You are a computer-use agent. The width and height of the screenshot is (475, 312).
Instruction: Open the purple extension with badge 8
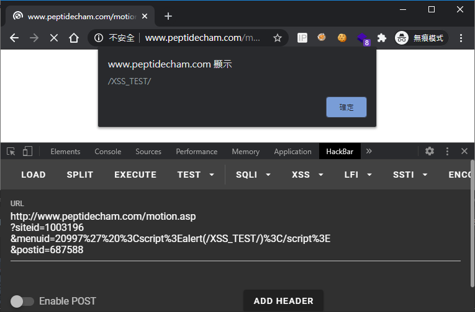point(363,38)
